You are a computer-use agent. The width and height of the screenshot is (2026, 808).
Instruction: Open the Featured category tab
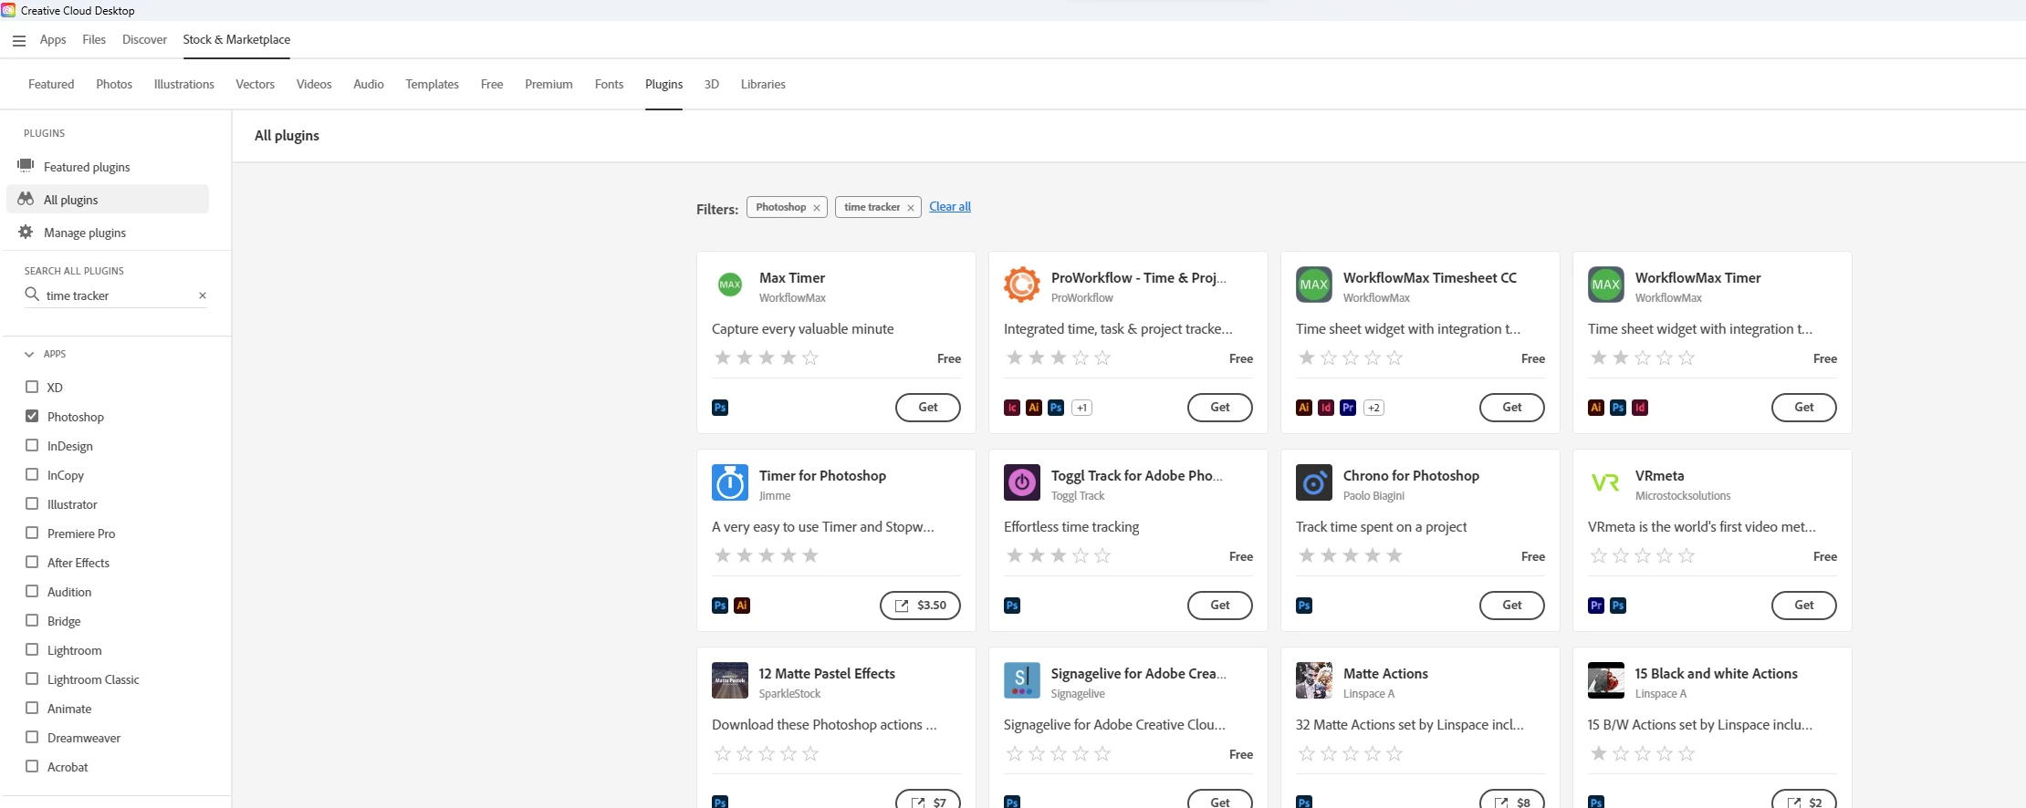[x=51, y=84]
